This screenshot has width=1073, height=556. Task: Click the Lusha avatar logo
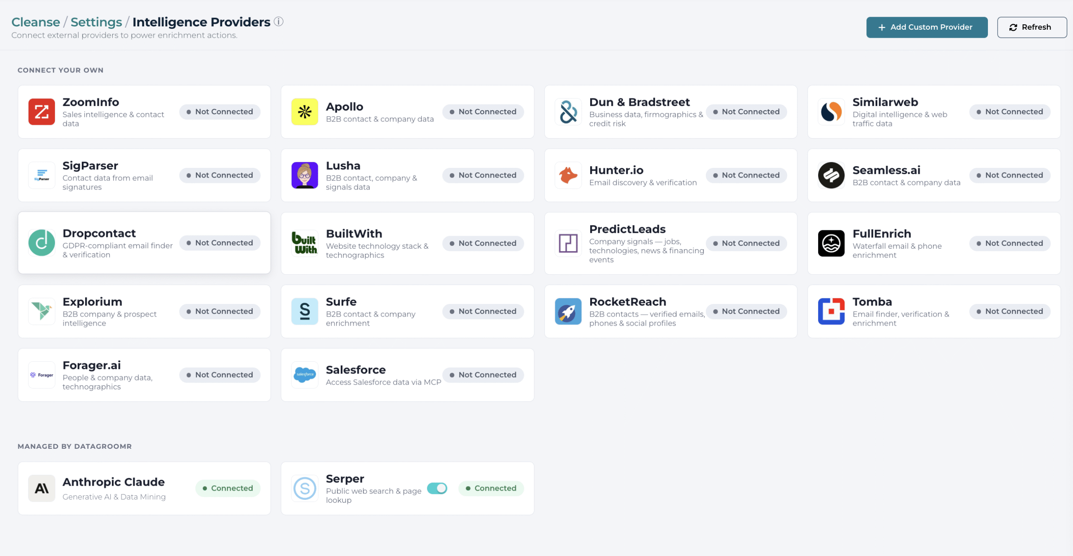coord(305,175)
